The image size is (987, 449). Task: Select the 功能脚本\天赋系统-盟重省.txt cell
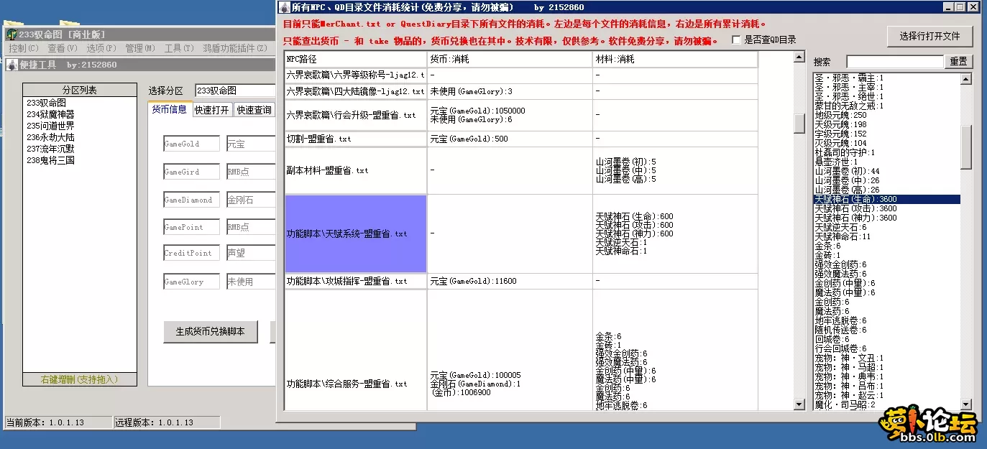(x=356, y=233)
